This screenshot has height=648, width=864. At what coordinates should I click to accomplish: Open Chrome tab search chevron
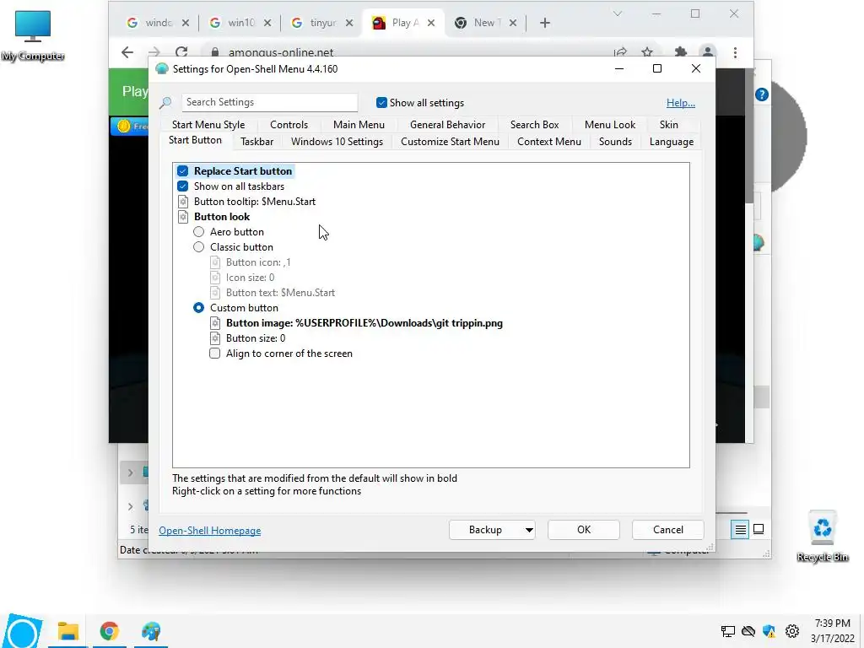(x=617, y=13)
